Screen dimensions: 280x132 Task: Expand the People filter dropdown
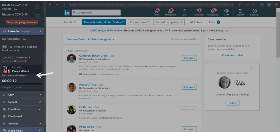[70, 22]
